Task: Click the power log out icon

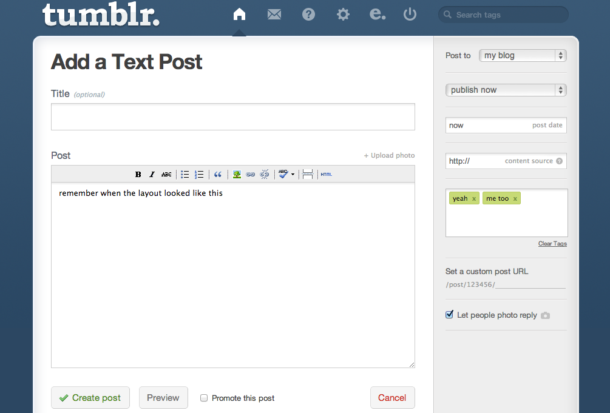Action: (410, 15)
